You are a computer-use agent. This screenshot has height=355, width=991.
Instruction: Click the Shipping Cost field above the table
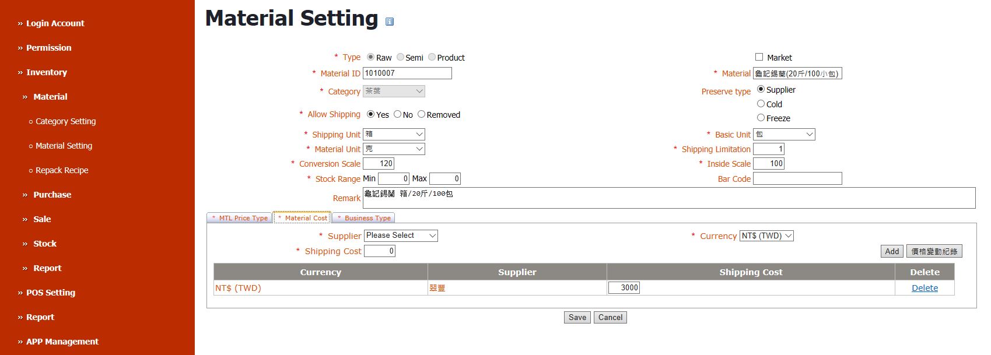pyautogui.click(x=380, y=251)
